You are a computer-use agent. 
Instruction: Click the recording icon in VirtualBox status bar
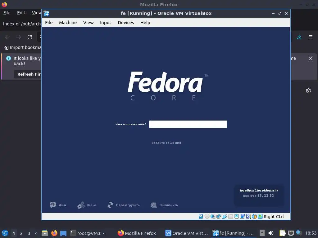click(x=242, y=216)
